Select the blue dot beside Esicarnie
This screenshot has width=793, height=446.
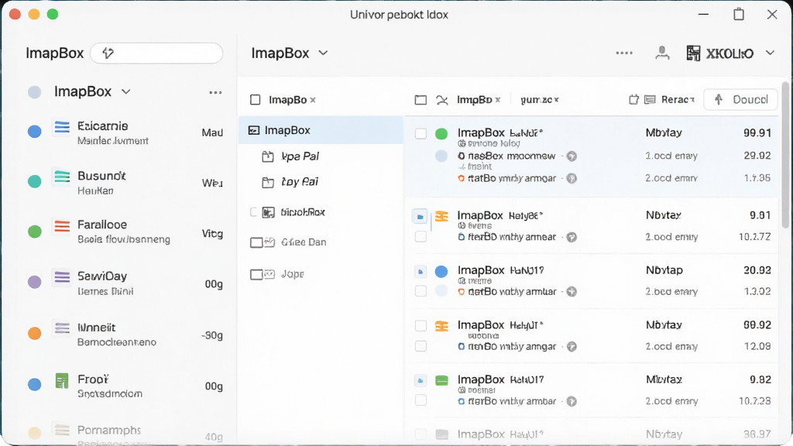click(x=34, y=132)
